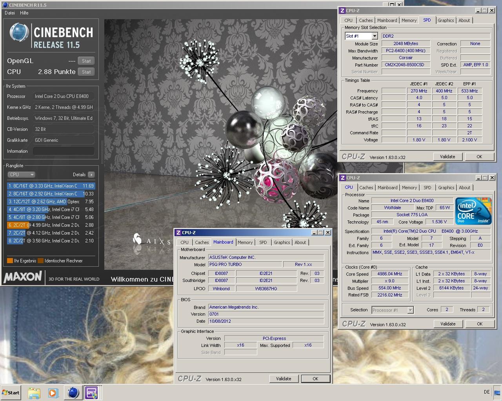
Task: Select ranking row 2C/2T @ 3.58 GHz
Action: tap(51, 241)
